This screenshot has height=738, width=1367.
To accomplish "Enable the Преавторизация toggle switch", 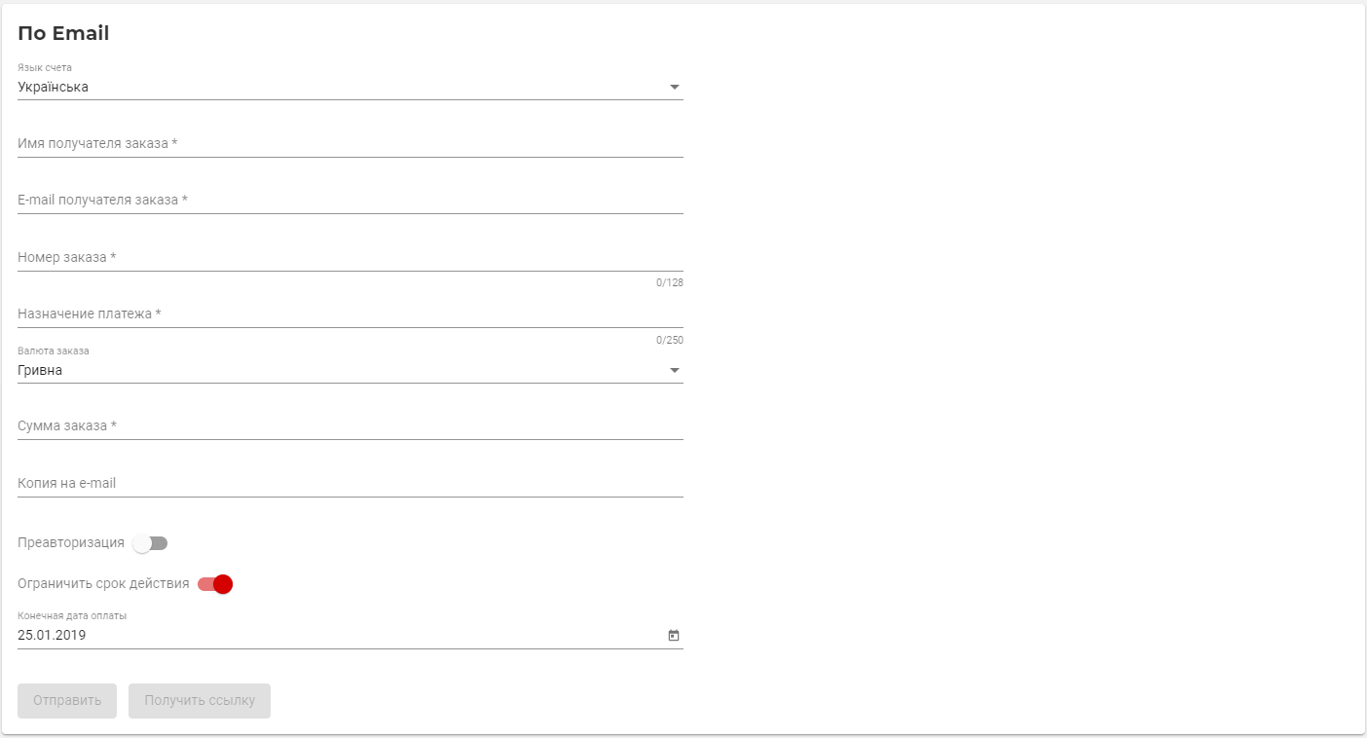I will point(151,543).
